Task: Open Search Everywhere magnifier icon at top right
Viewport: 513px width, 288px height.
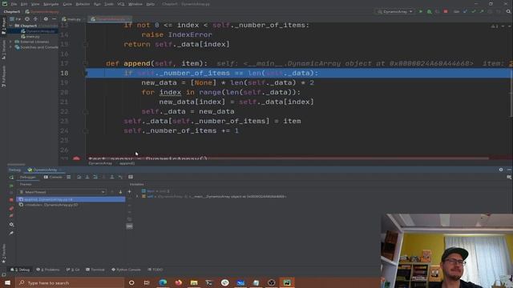Action: [508, 11]
